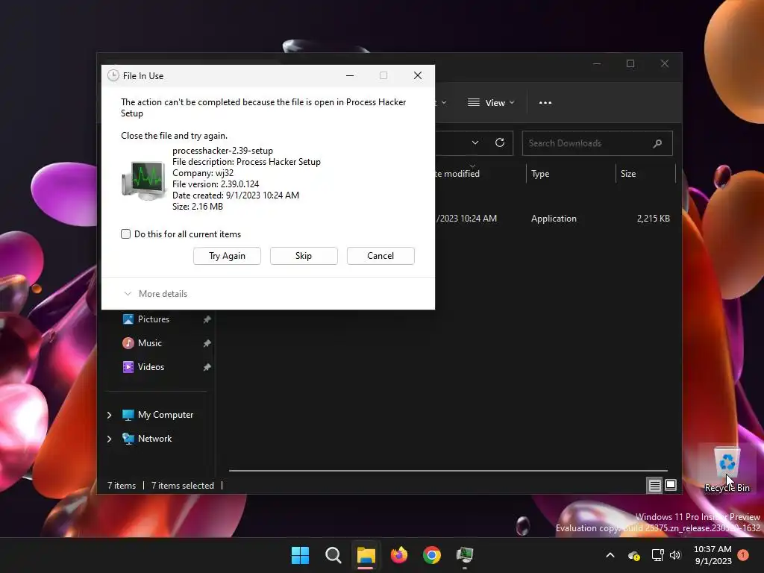Sort by Size column header
The image size is (764, 573).
(x=645, y=174)
